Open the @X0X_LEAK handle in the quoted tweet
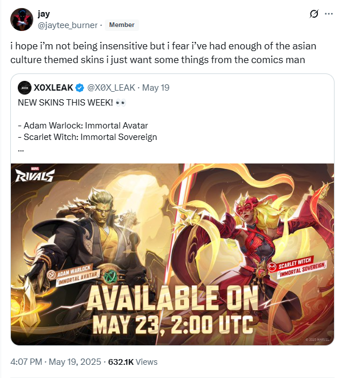The width and height of the screenshot is (342, 378). (111, 88)
